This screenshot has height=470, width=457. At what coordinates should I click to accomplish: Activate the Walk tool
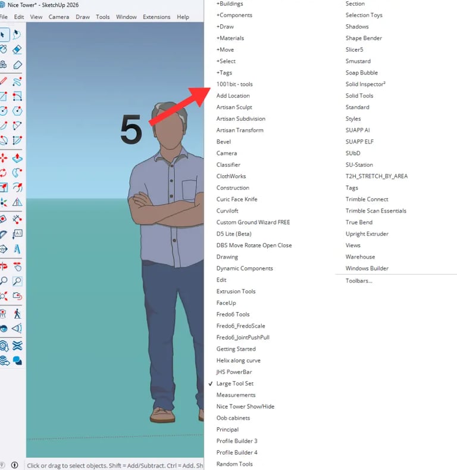[17, 313]
